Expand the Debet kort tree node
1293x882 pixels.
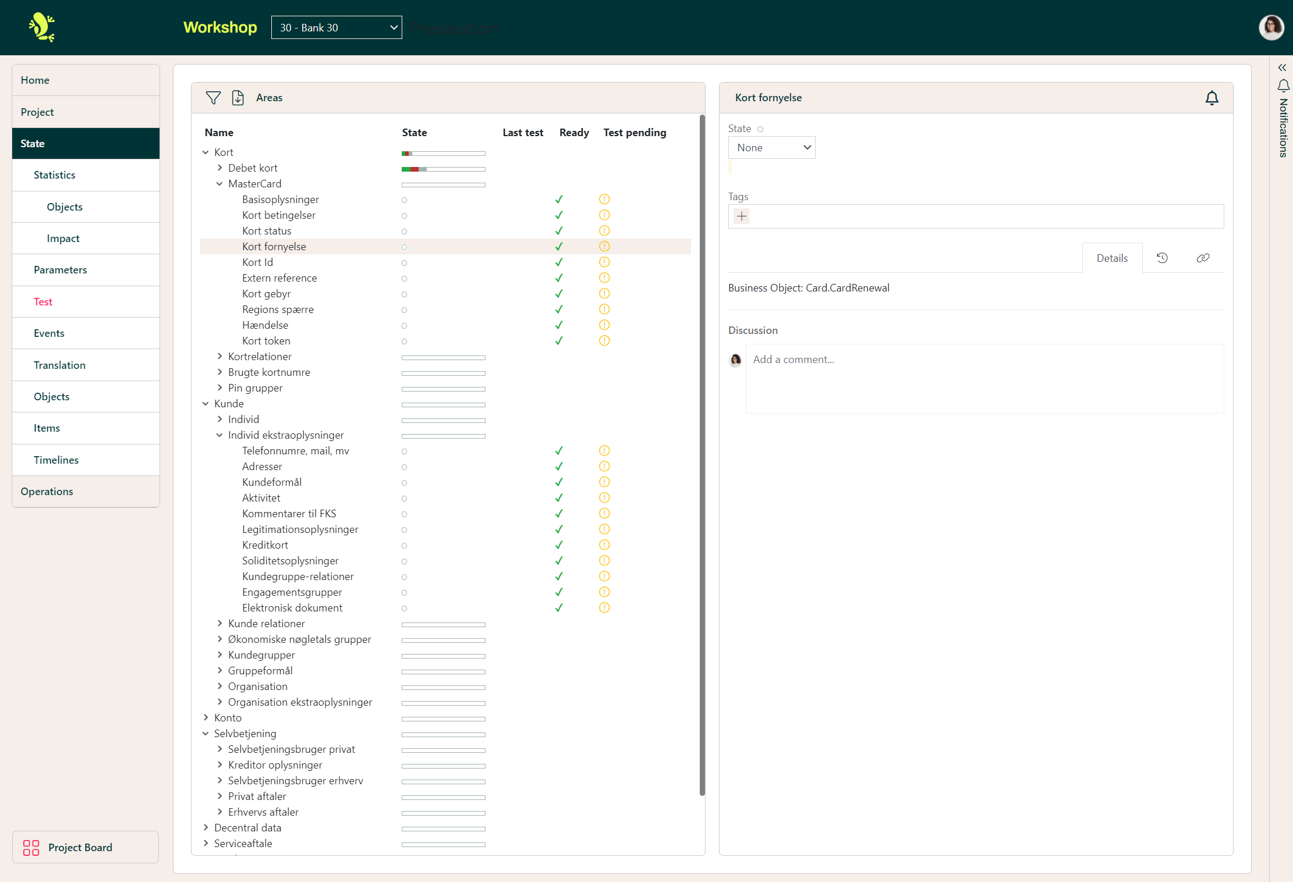click(219, 168)
